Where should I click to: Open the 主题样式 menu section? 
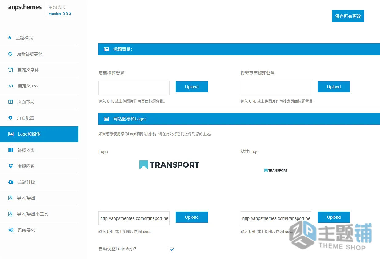pos(39,38)
